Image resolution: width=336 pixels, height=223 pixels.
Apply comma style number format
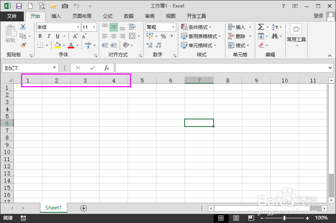pos(172,36)
